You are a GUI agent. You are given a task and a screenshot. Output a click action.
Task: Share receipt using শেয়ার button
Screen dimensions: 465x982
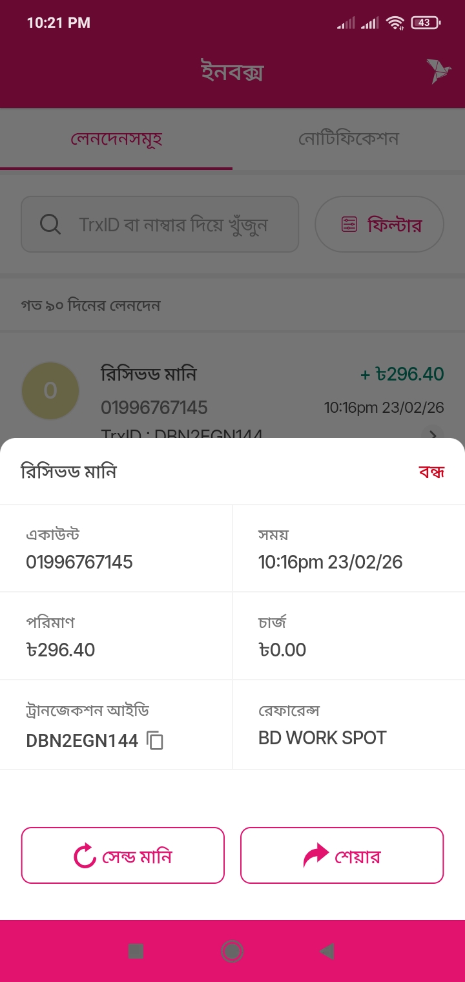(x=342, y=855)
